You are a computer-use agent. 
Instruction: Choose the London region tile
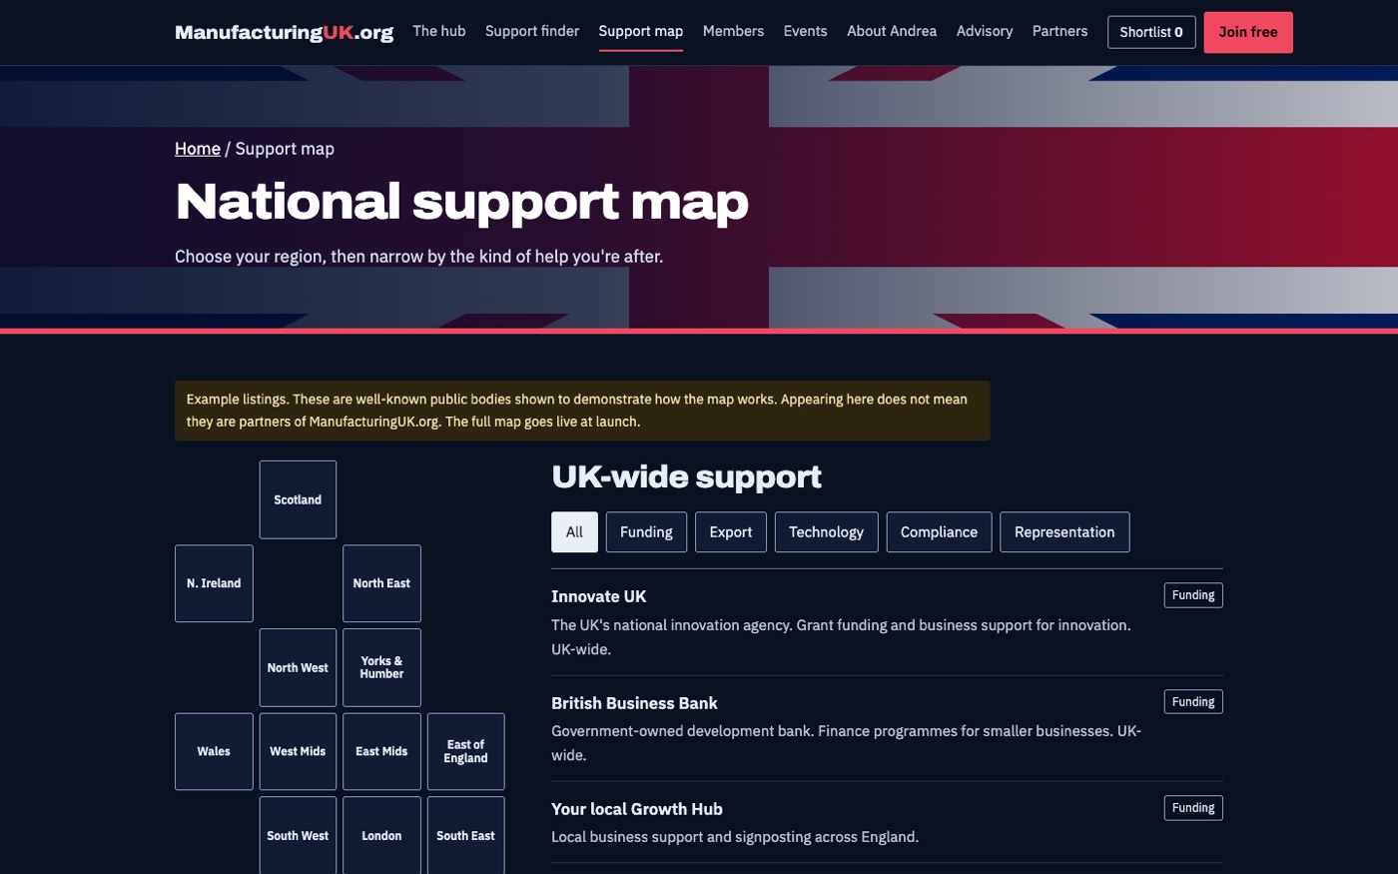381,835
